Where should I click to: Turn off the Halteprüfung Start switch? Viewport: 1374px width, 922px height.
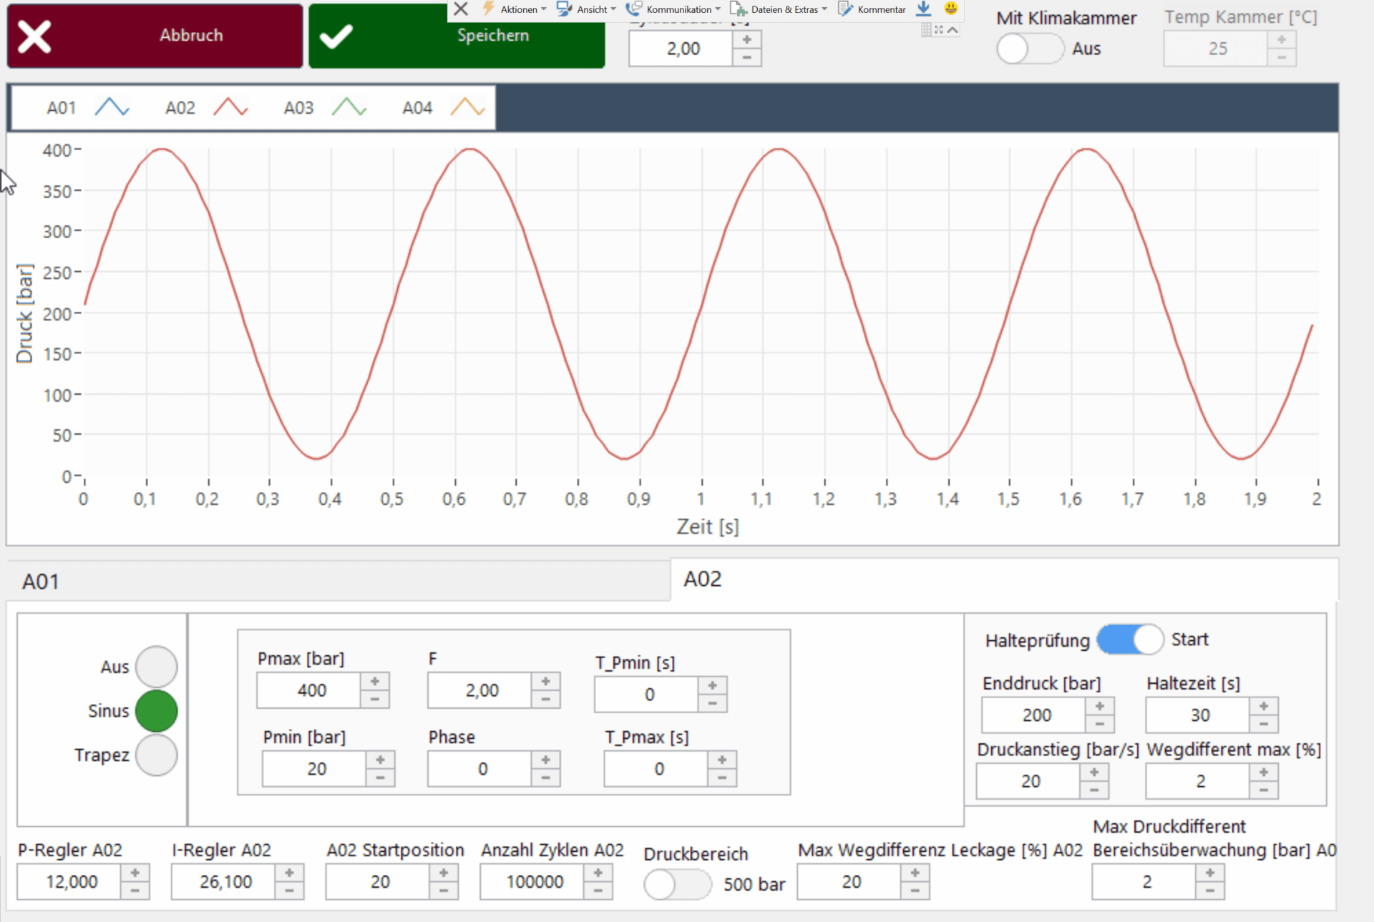(x=1129, y=639)
